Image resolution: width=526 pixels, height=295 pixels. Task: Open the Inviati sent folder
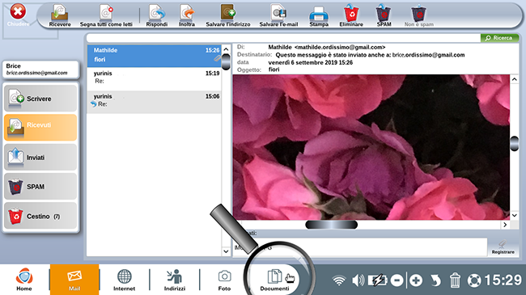coord(40,157)
